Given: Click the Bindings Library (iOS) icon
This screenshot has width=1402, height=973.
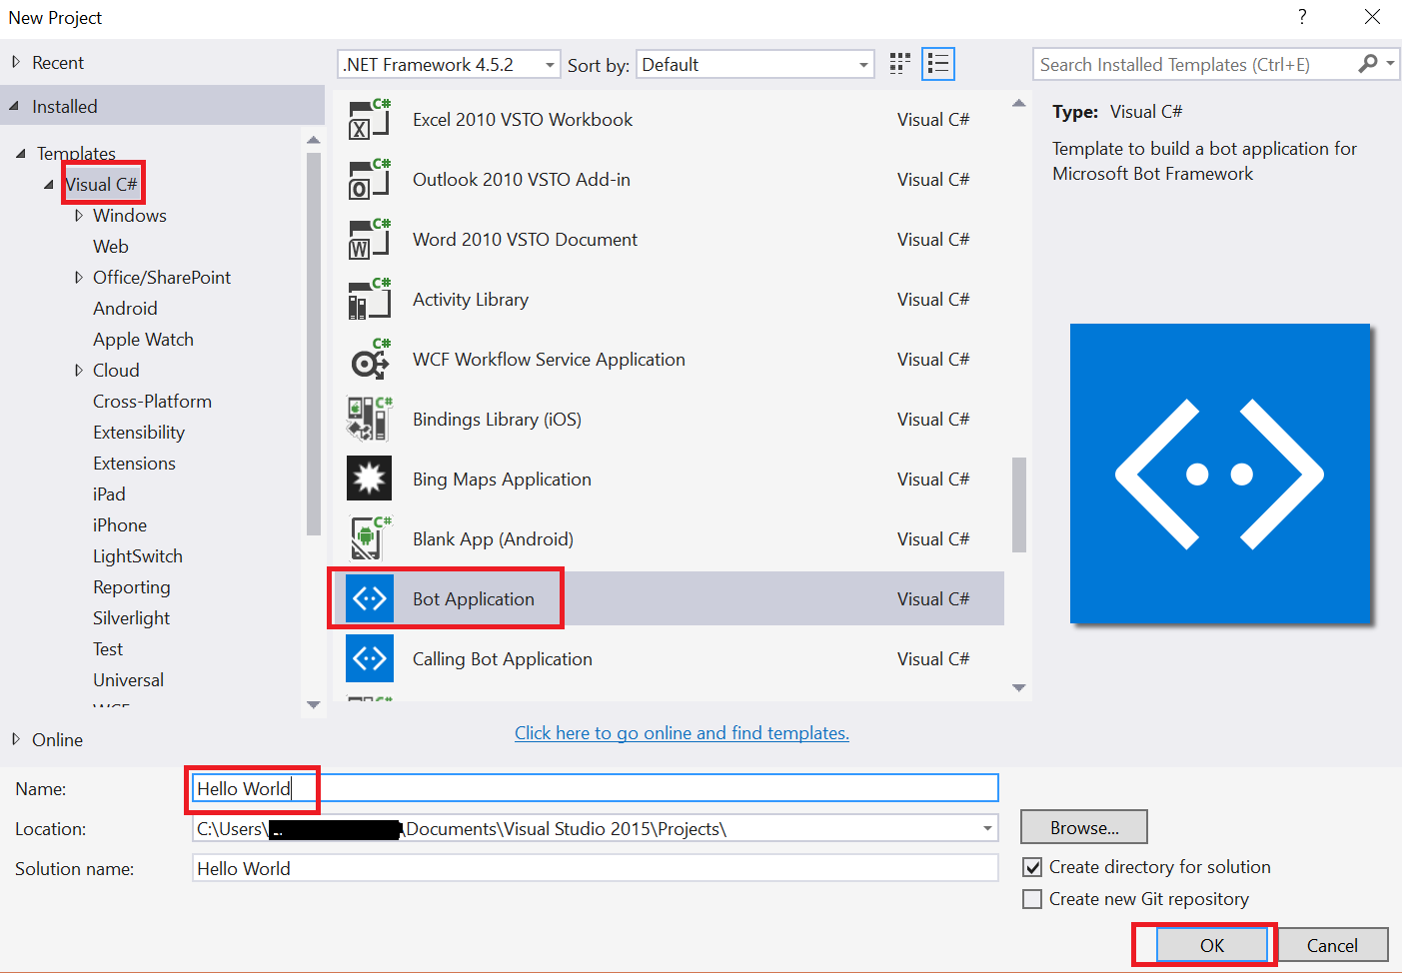Looking at the screenshot, I should pyautogui.click(x=369, y=419).
